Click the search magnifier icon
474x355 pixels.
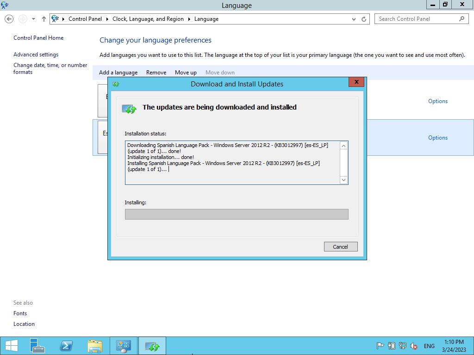click(x=462, y=18)
